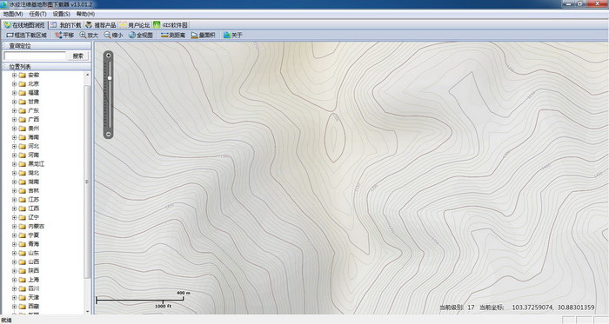This screenshot has height=324, width=609.
Task: Click the 搜索 search button
Action: coord(78,56)
